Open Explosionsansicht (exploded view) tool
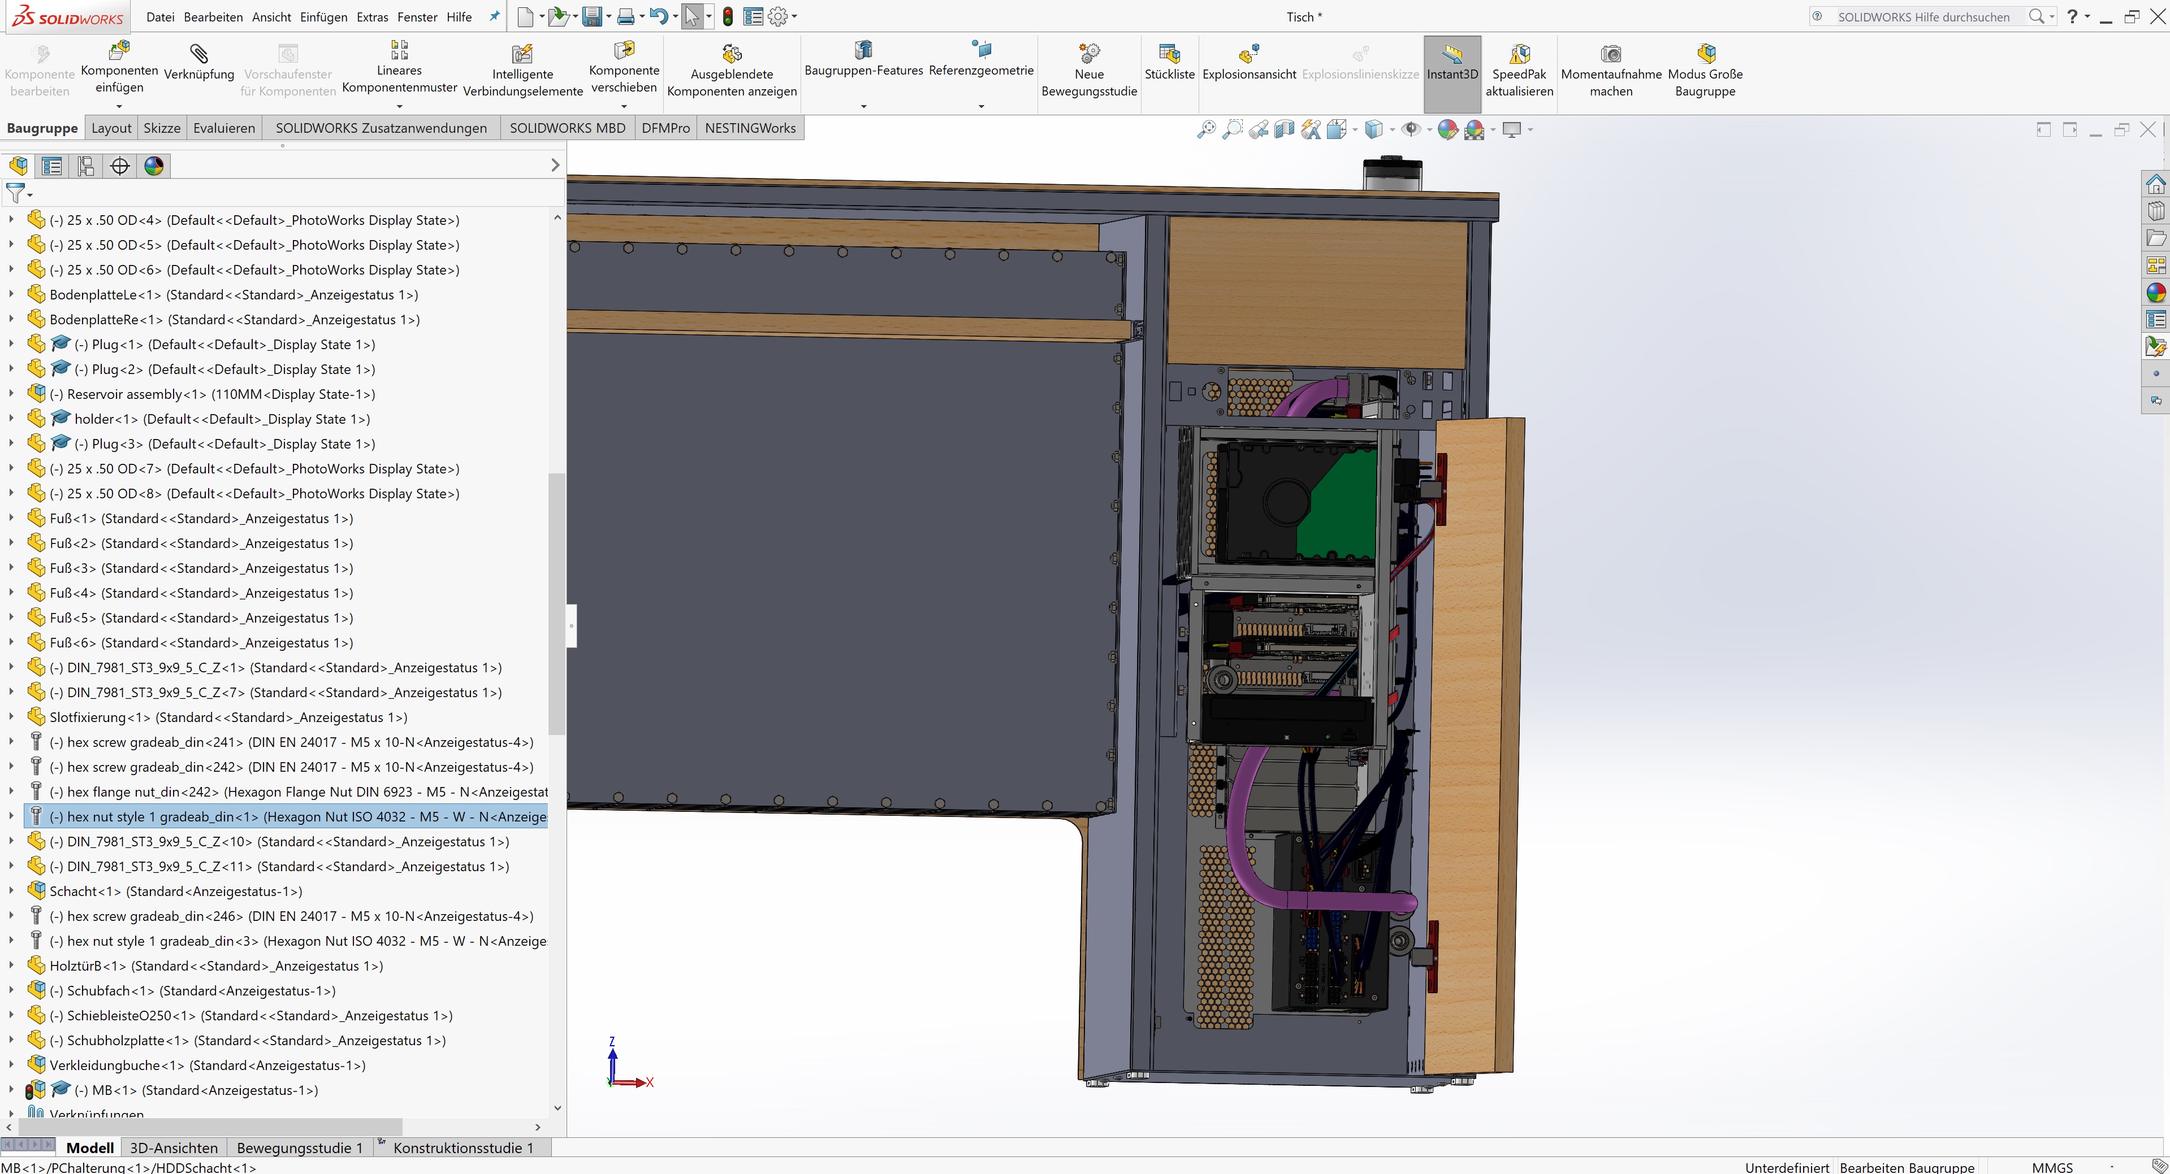 [x=1248, y=63]
